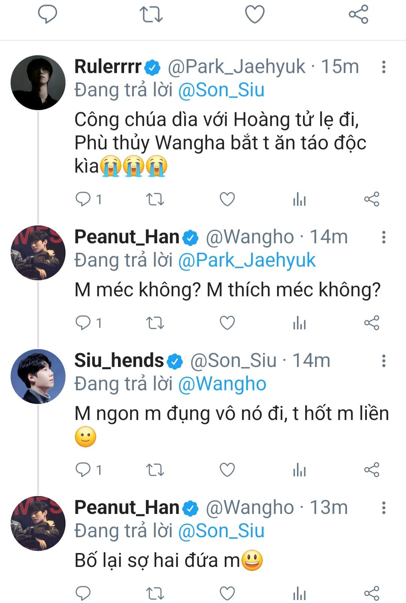
Task: Open replies on Rulerrrr's tweet
Action: pyautogui.click(x=83, y=199)
